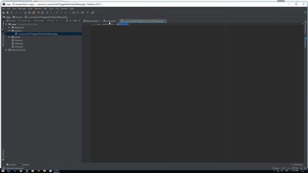Click sessions breadcrumb in navigation bar
308x173 pixels.
[x=18, y=17]
